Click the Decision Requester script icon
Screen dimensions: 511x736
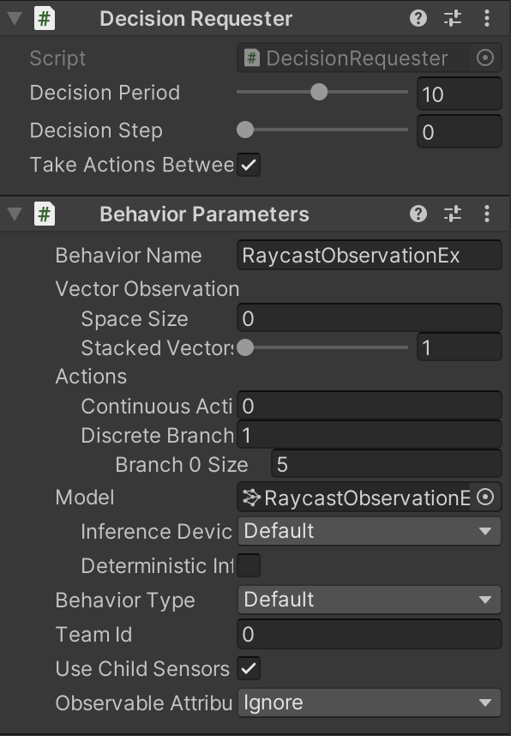pyautogui.click(x=45, y=19)
